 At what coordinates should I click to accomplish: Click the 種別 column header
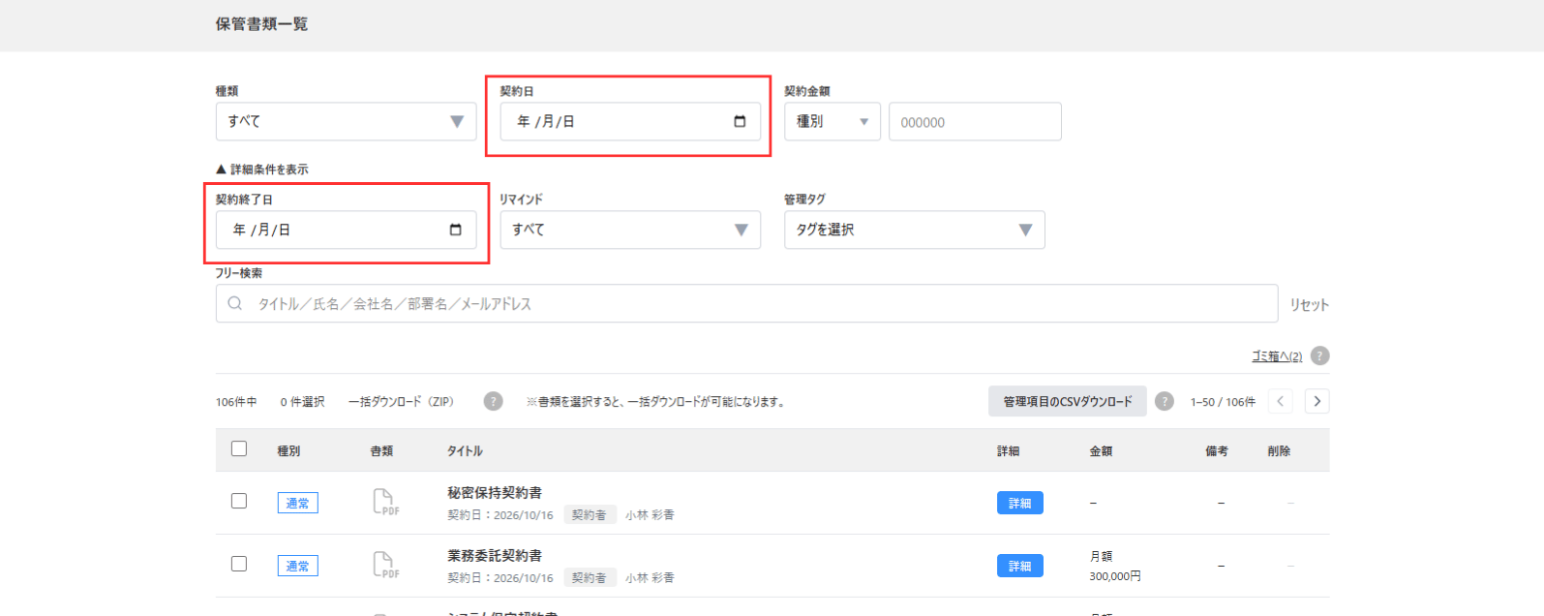(x=288, y=451)
